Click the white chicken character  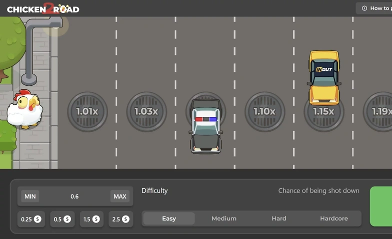[24, 109]
